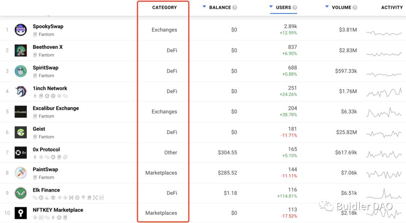Click the $304.55 balance value
Screen dimensions: 406x223
[227, 153]
